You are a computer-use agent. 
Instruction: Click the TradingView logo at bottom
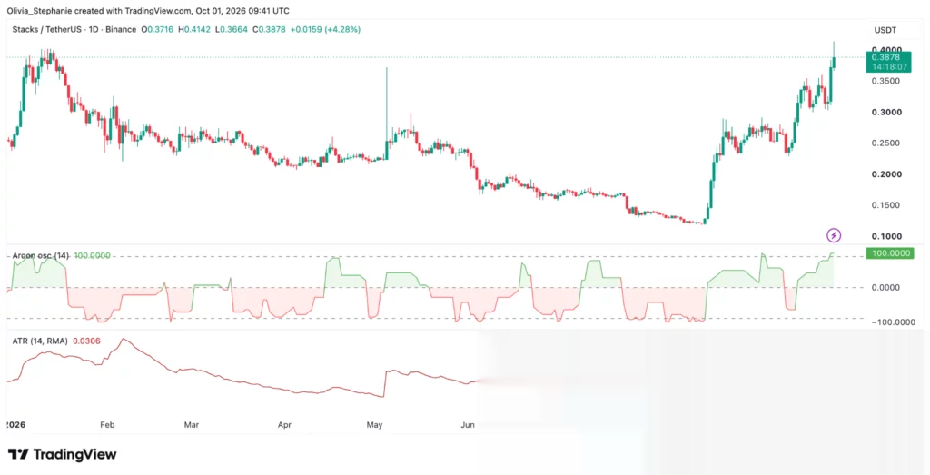coord(63,455)
